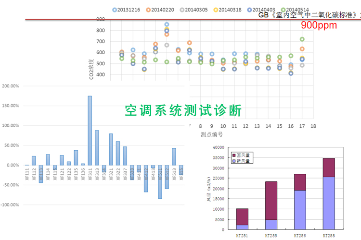This screenshot has width=361, height=240.
Task: Click the GB 室内空气中二氧化碳标准 text
Action: [308, 15]
